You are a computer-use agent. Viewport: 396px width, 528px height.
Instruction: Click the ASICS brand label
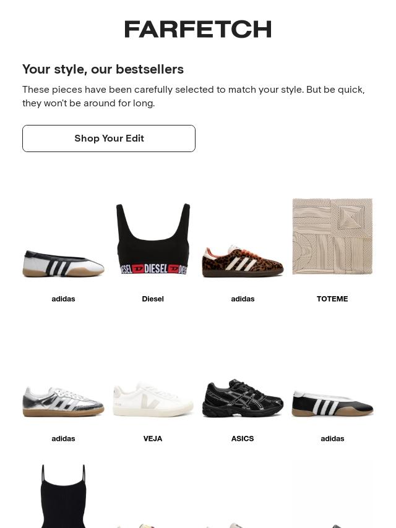point(243,438)
